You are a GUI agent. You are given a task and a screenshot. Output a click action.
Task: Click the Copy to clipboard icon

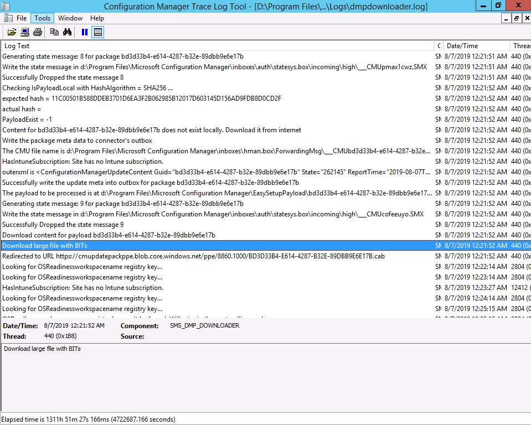coord(54,32)
